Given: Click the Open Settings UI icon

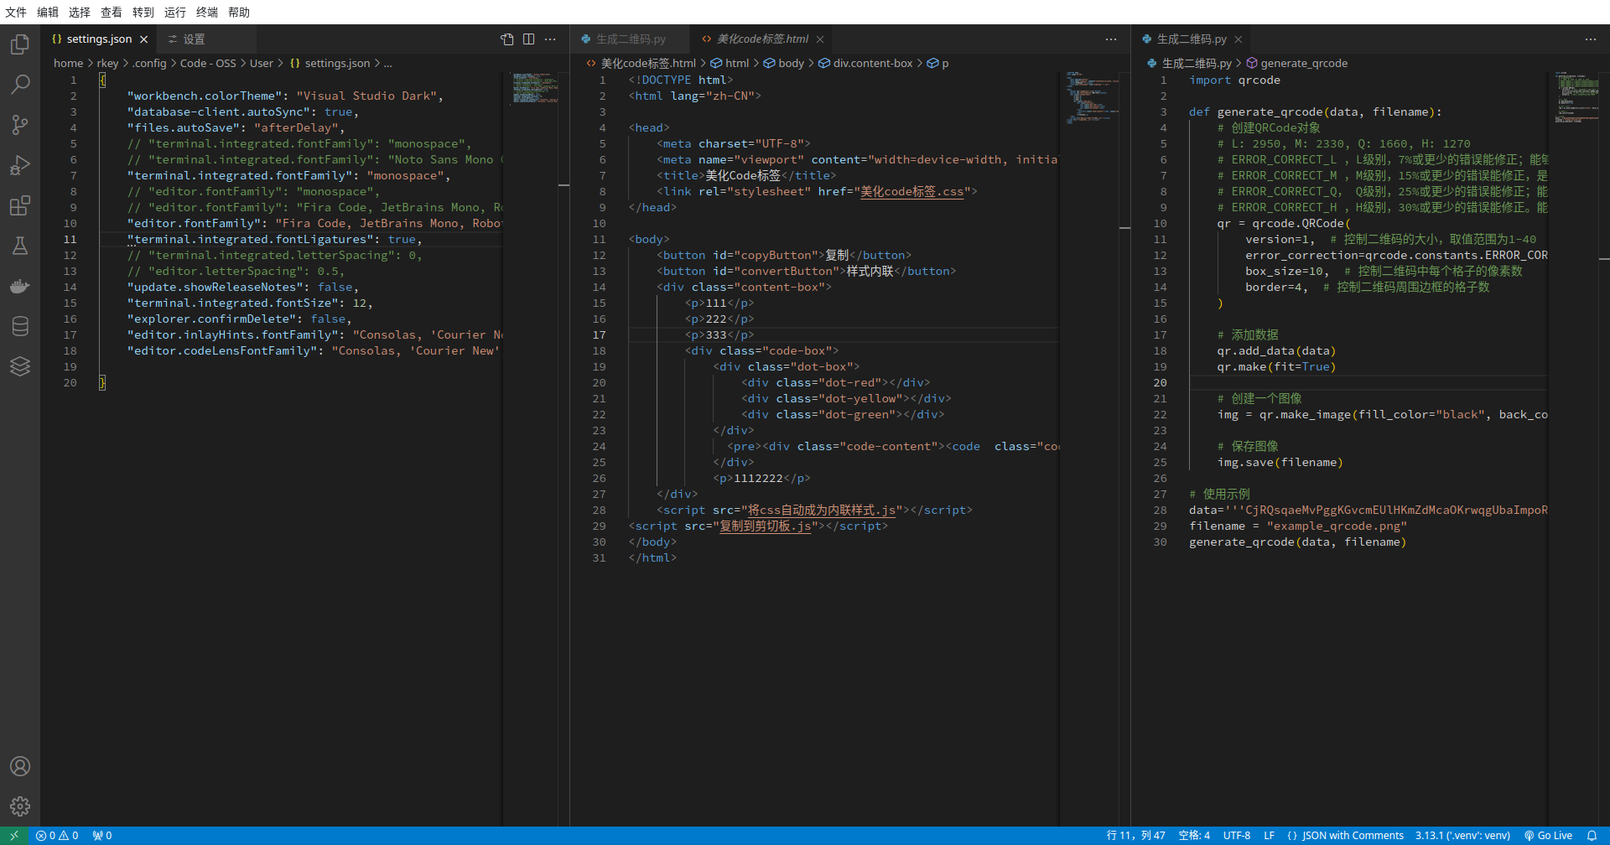Looking at the screenshot, I should coord(506,39).
